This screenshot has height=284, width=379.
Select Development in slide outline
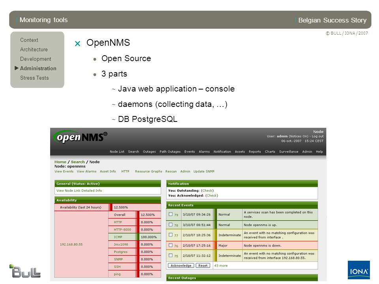pyautogui.click(x=36, y=59)
